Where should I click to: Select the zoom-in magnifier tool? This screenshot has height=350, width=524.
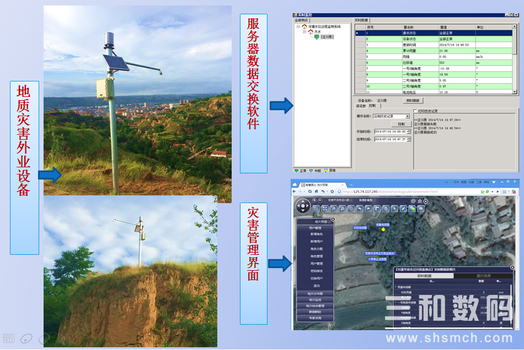pos(334,209)
